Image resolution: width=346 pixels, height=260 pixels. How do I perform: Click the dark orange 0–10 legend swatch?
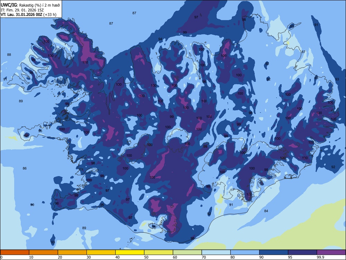coord(15,252)
